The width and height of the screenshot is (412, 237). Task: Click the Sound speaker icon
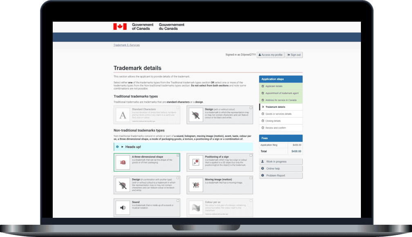pyautogui.click(x=123, y=208)
